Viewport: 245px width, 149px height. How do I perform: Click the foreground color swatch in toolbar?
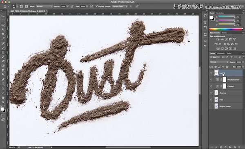pyautogui.click(x=2, y=109)
